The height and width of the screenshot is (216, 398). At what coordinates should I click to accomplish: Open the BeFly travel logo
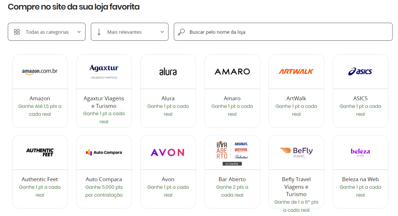(x=296, y=152)
